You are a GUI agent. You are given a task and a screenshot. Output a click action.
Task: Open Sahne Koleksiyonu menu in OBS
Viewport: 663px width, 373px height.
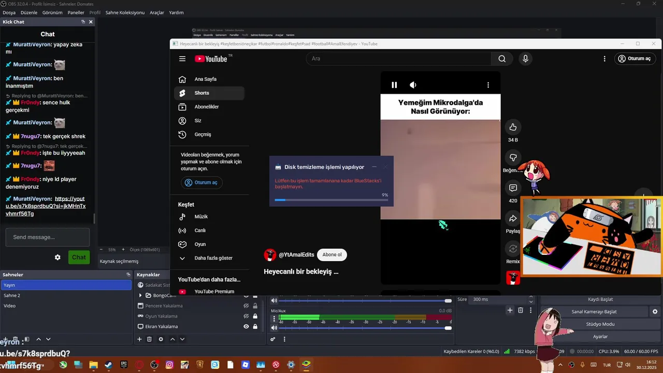125,12
